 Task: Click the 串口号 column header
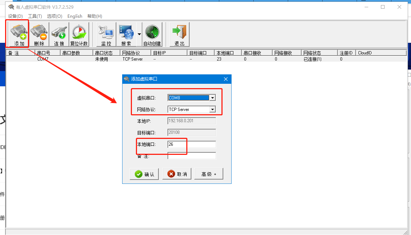pyautogui.click(x=47, y=53)
